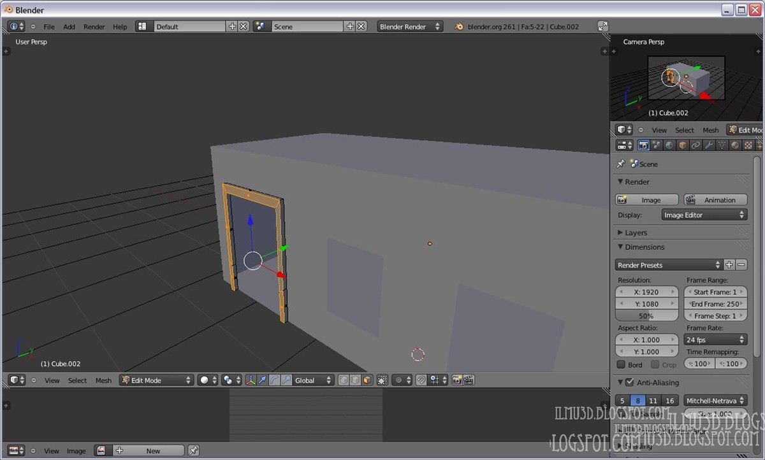Toggle the 3D manipulator widget
This screenshot has width=765, height=460.
[251, 380]
